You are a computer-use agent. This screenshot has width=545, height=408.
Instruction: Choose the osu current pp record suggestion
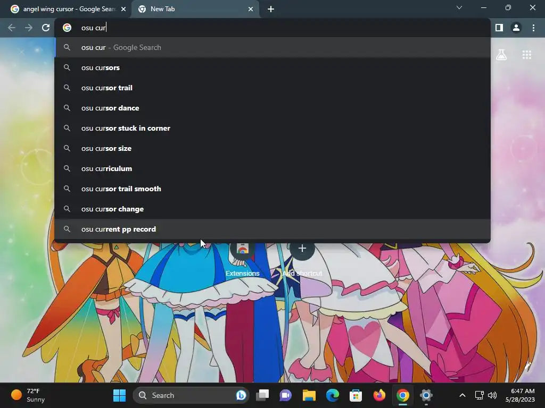coord(273,229)
